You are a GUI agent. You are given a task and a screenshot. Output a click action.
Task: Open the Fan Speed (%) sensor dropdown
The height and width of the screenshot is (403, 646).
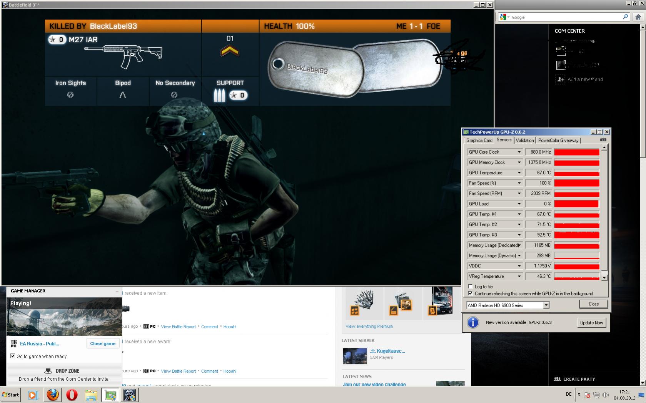[x=519, y=183]
